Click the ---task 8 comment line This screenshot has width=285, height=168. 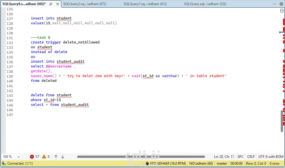pos(40,38)
